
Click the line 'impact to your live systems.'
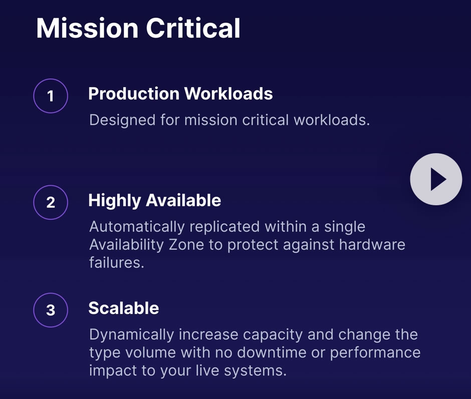pyautogui.click(x=188, y=370)
